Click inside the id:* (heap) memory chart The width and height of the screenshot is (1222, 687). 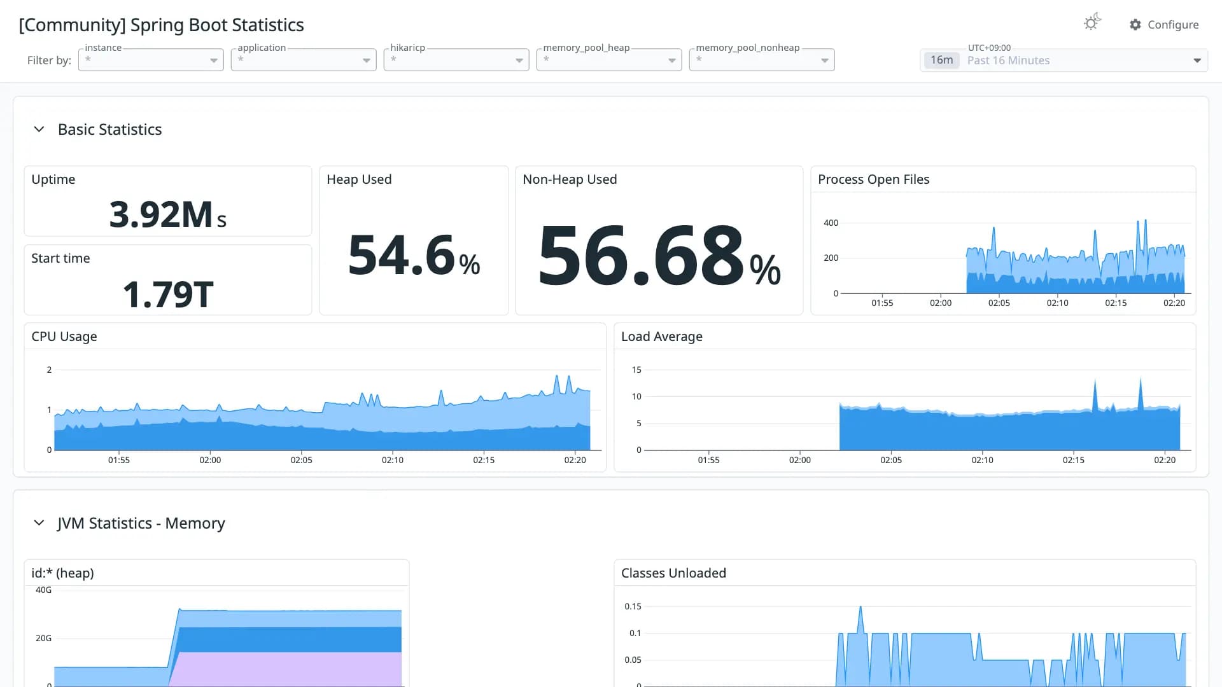pos(229,638)
